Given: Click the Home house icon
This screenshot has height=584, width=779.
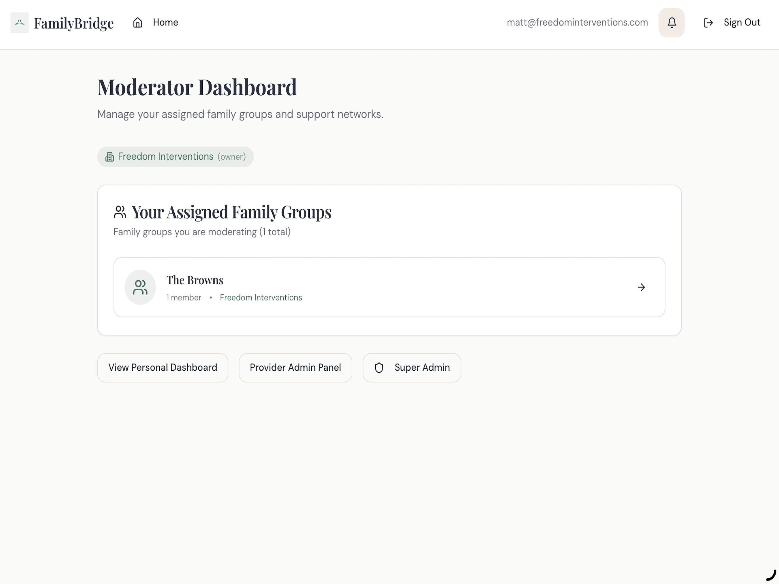Looking at the screenshot, I should click(138, 23).
